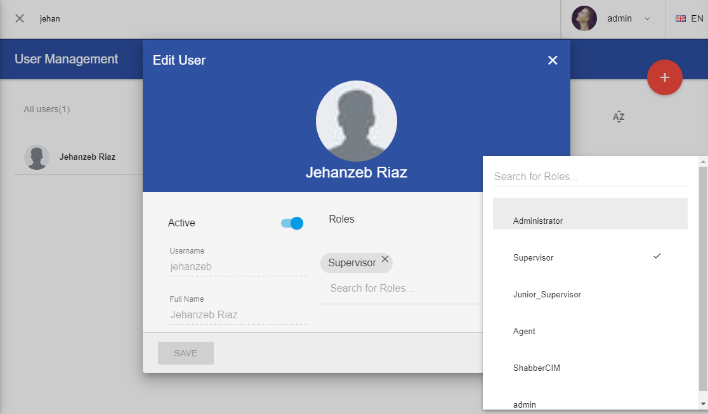Screen dimensions: 708x414
Task: Choose the Agent role option
Action: point(590,331)
